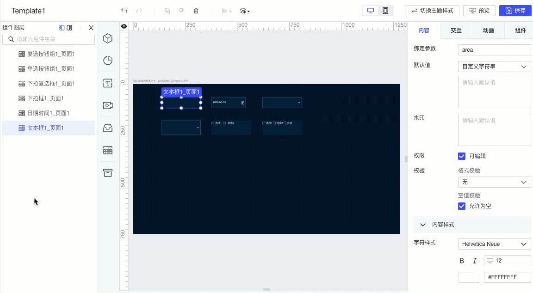The image size is (533, 293).
Task: Click 切换主题样式 button
Action: pos(432,11)
